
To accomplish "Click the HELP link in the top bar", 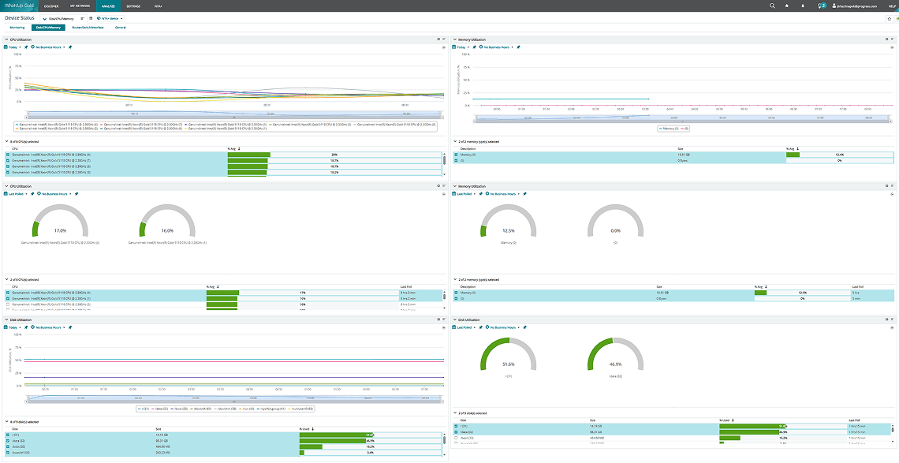I will [892, 6].
